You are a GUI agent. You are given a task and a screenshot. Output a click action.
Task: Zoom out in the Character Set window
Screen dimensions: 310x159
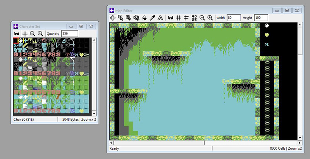33,34
